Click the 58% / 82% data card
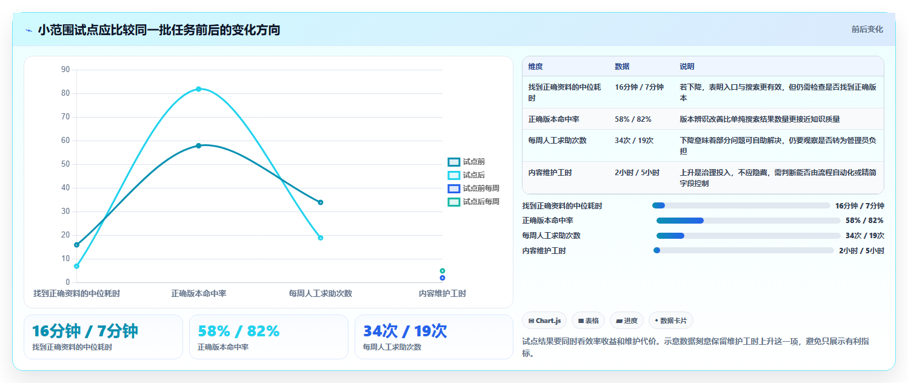Screen dimensions: 908x383 coord(269,337)
